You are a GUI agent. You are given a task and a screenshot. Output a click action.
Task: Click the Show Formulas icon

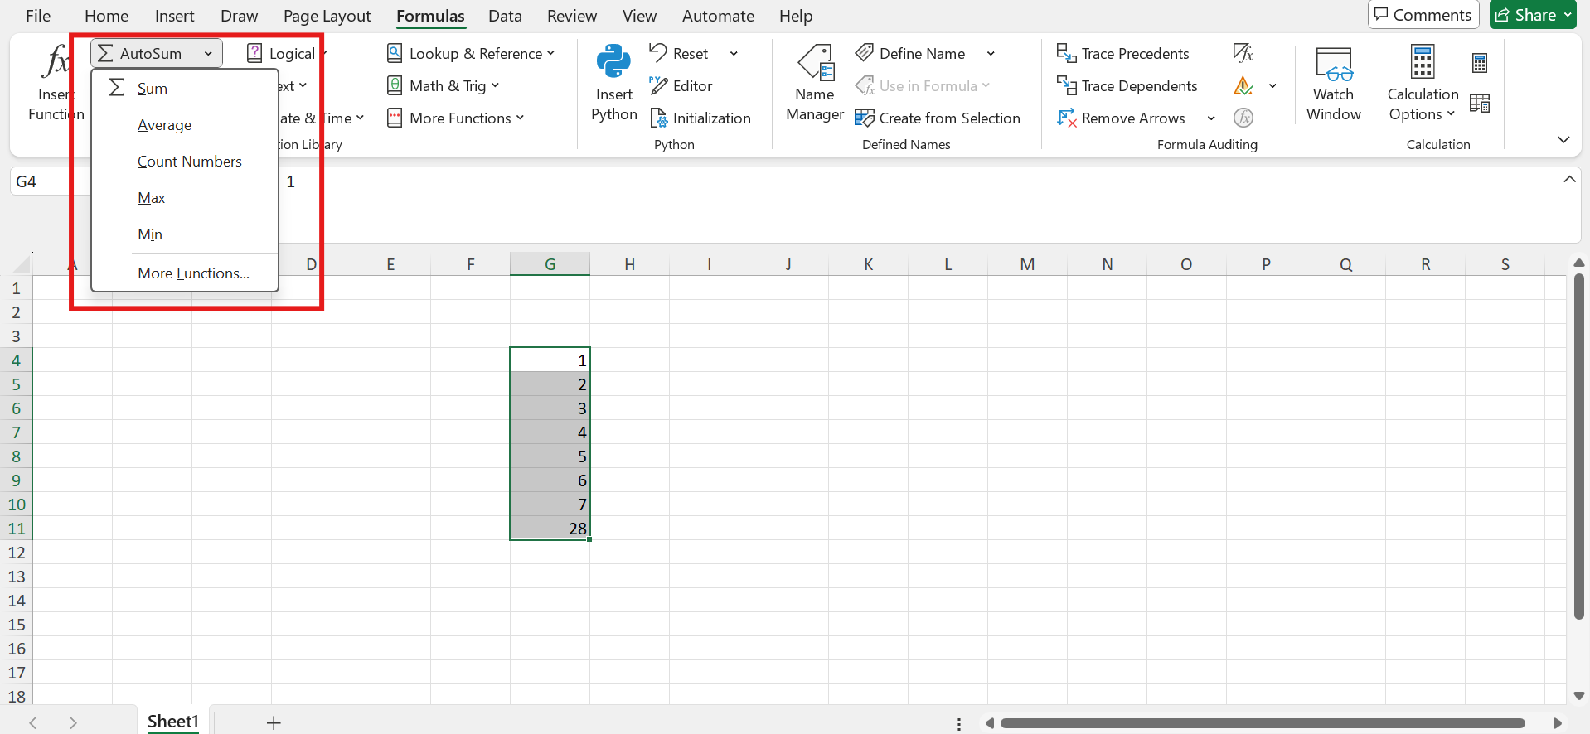click(1243, 54)
